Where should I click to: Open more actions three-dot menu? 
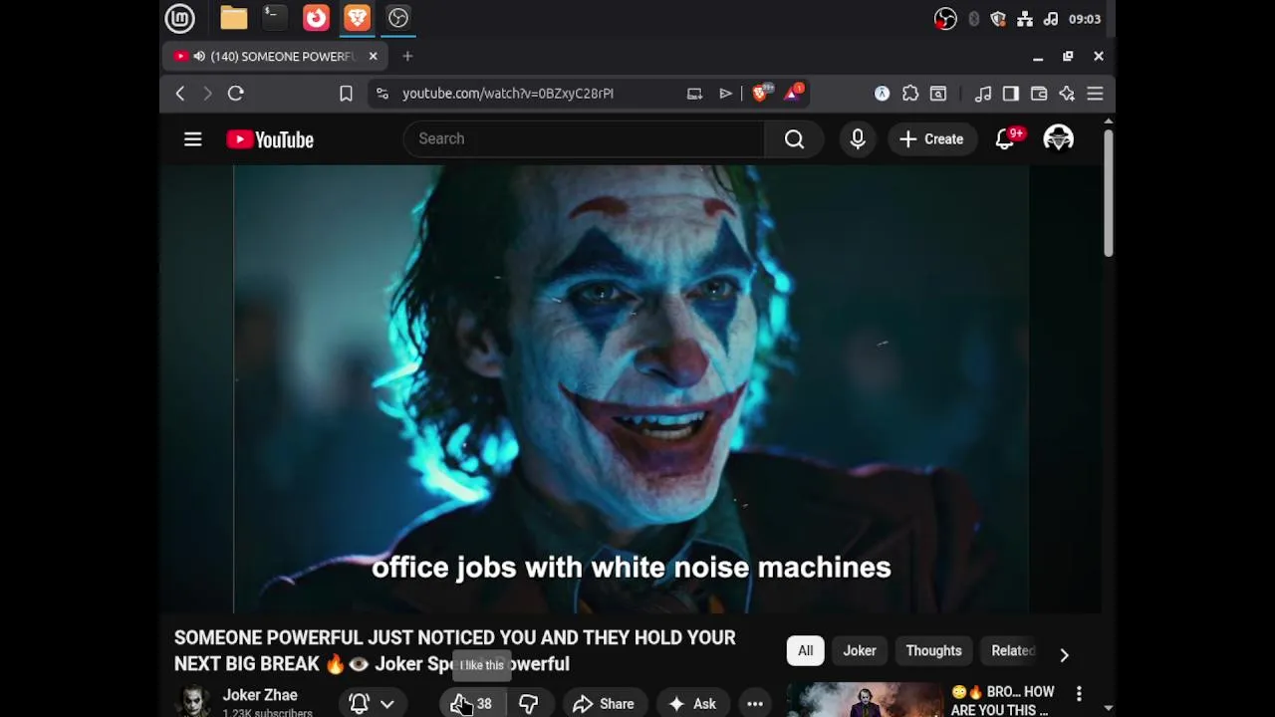point(755,704)
